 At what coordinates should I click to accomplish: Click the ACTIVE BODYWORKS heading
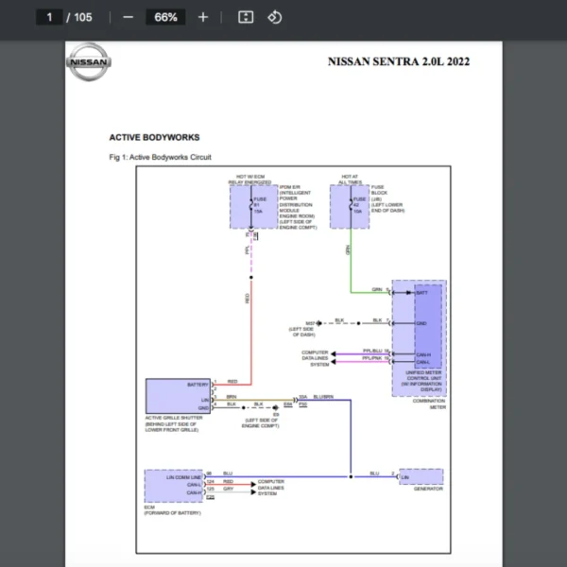[154, 137]
